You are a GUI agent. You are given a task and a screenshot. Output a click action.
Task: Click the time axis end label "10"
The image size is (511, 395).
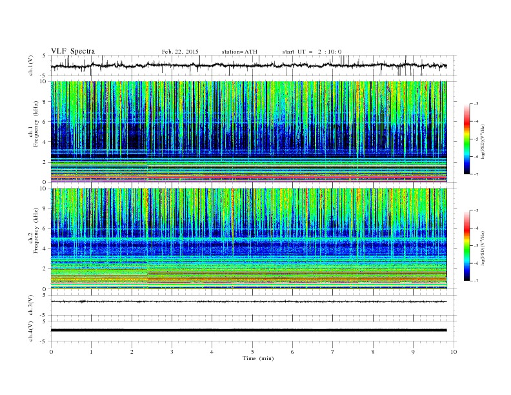454,352
